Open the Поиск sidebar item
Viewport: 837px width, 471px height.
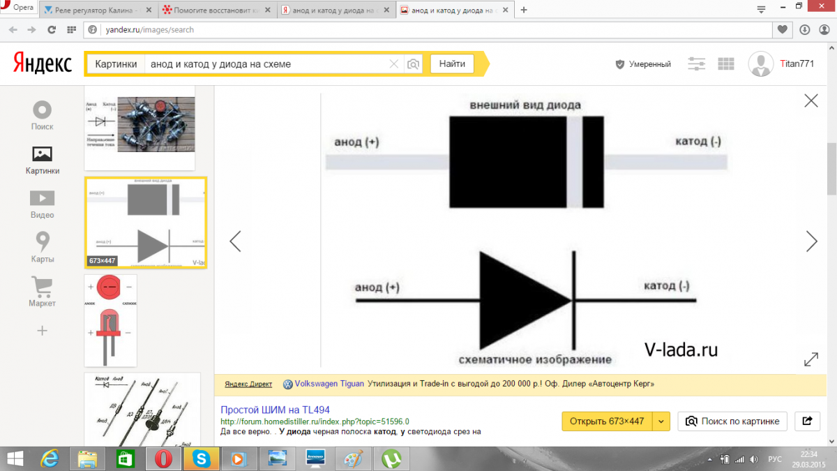pyautogui.click(x=43, y=116)
